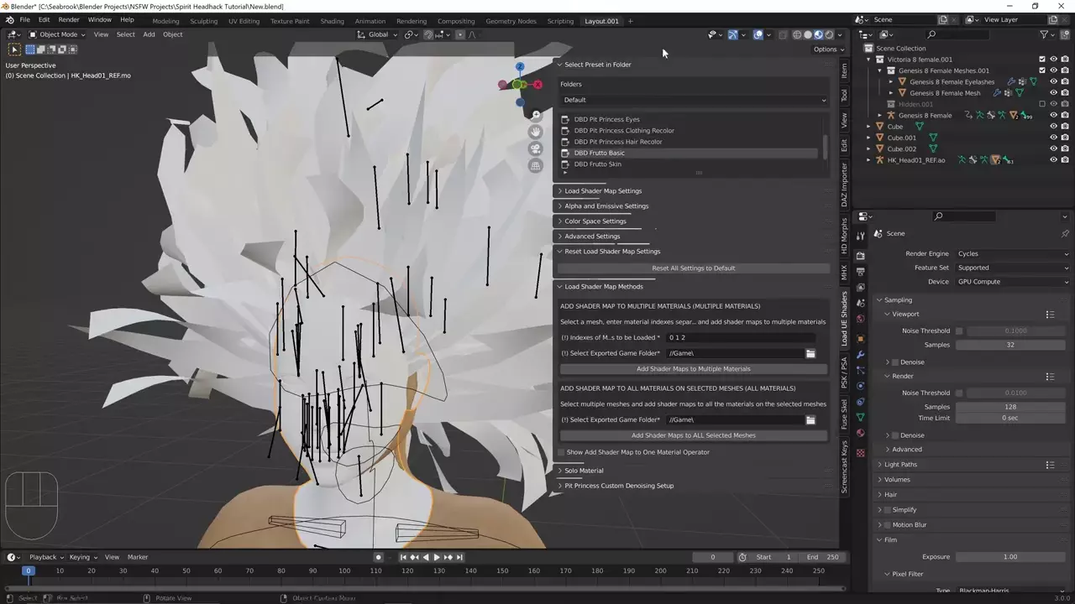The image size is (1075, 604).
Task: Open the Render Engine Cycles dropdown
Action: click(1012, 253)
